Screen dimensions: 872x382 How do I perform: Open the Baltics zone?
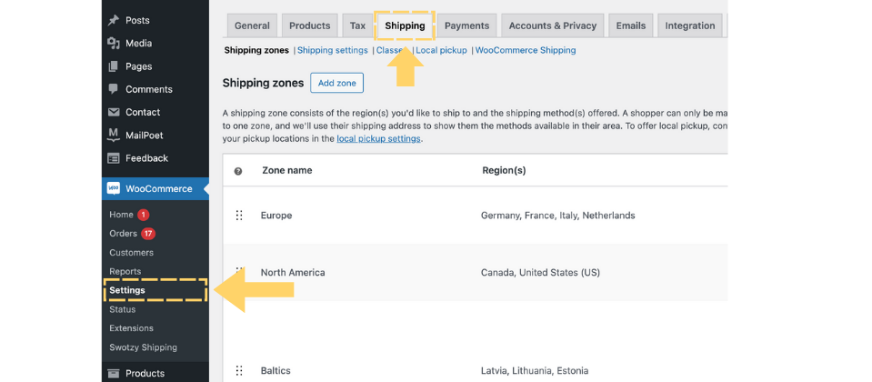point(276,370)
